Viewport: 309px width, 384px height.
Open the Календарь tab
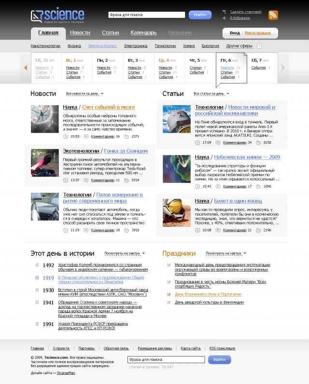click(143, 33)
